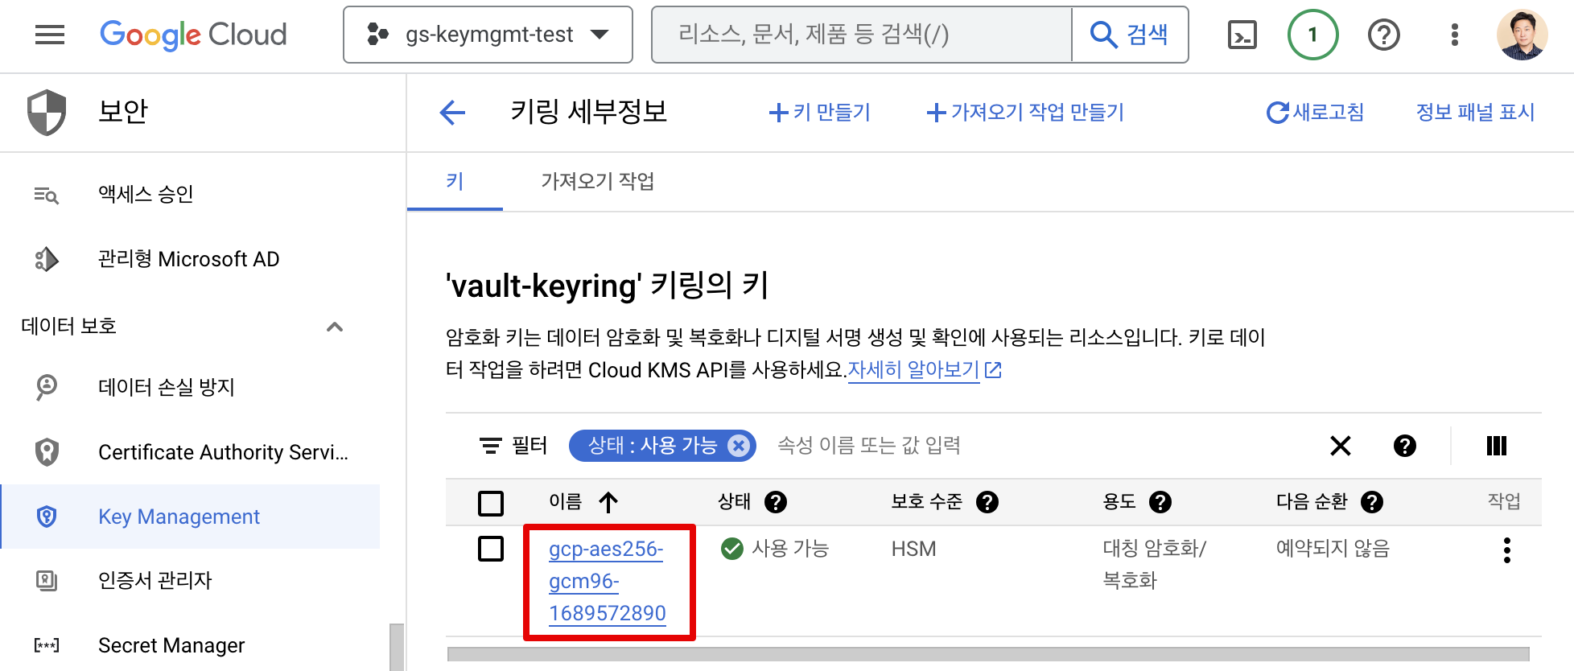Click the Key Management shield icon
Screen dimensions: 1574x671
[x=47, y=517]
